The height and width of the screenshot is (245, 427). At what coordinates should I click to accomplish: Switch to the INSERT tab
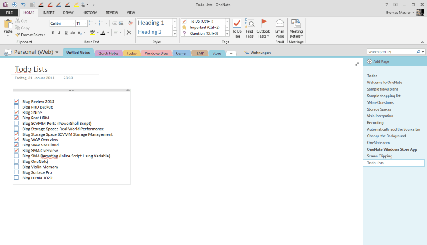pos(48,13)
